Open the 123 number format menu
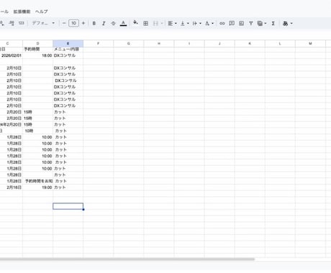This screenshot has height=273, width=331. (x=22, y=23)
